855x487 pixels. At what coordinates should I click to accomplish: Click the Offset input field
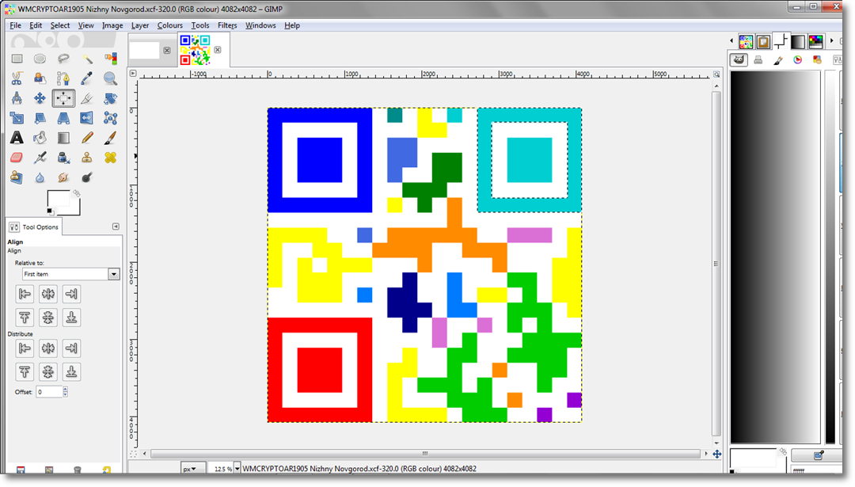(49, 391)
